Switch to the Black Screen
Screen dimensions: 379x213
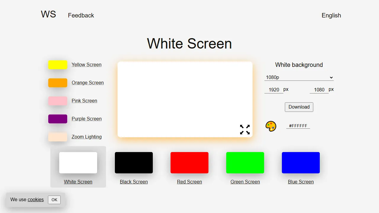[134, 162]
